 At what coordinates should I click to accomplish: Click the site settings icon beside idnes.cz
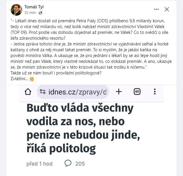[43, 92]
